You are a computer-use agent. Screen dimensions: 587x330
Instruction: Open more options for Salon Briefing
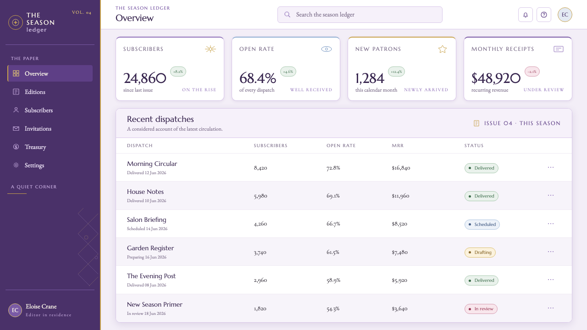tap(551, 224)
